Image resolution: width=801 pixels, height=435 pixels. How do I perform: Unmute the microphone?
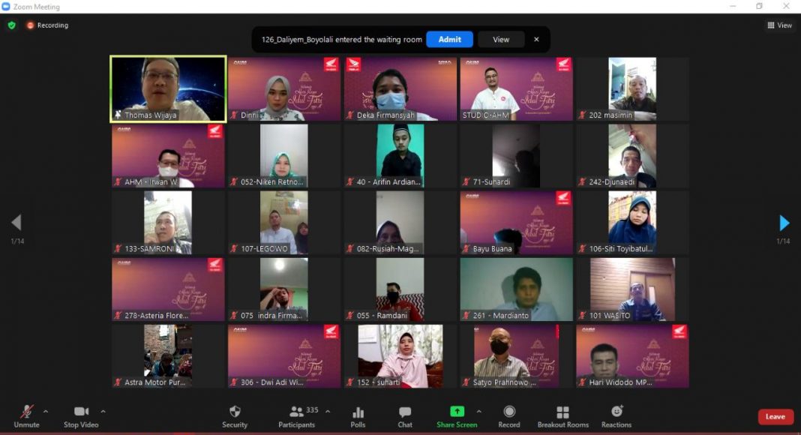(26, 412)
